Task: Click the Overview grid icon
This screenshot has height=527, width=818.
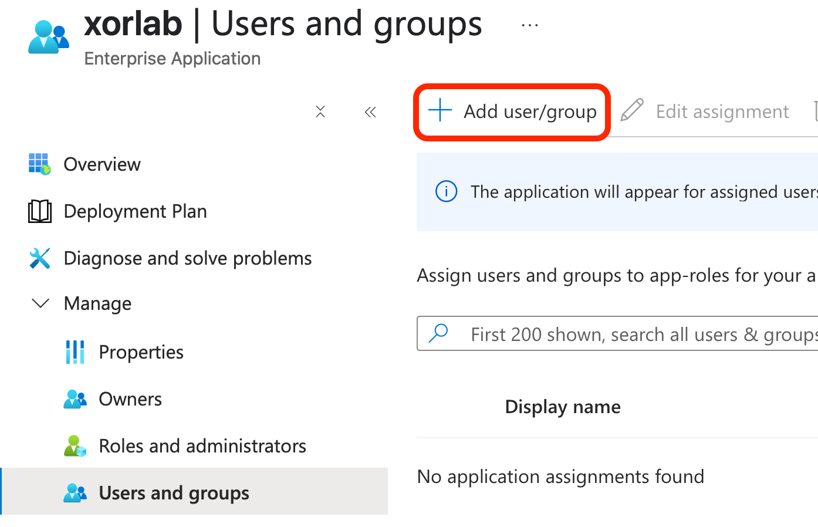Action: tap(40, 164)
